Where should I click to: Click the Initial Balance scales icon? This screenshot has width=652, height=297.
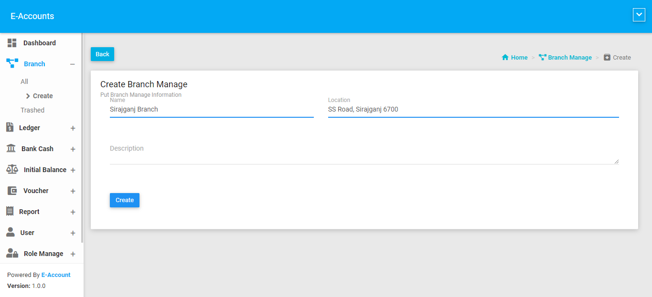12,170
